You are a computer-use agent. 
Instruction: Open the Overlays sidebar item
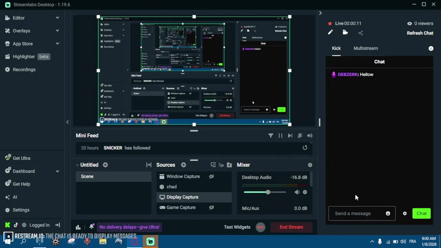pos(21,31)
